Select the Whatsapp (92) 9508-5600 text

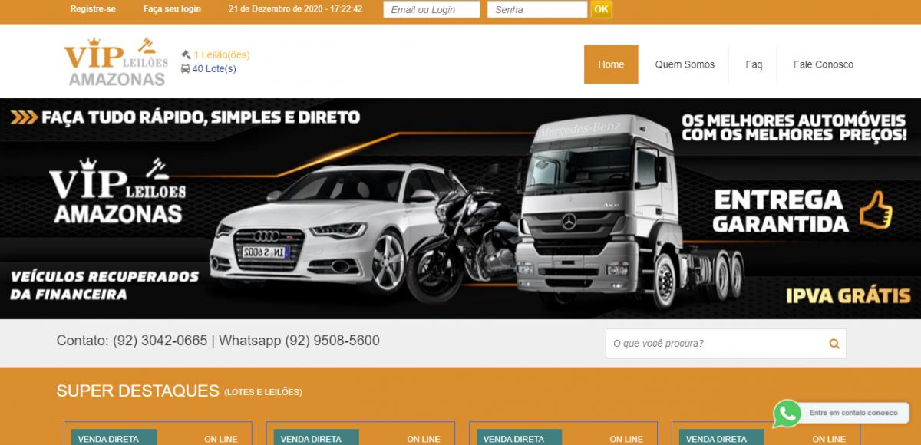299,340
